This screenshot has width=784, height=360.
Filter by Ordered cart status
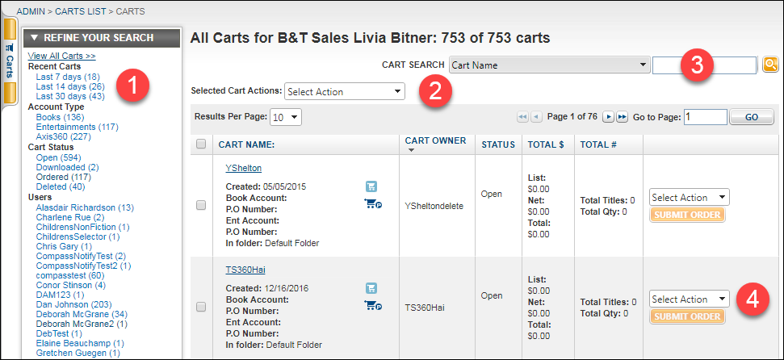[x=63, y=177]
